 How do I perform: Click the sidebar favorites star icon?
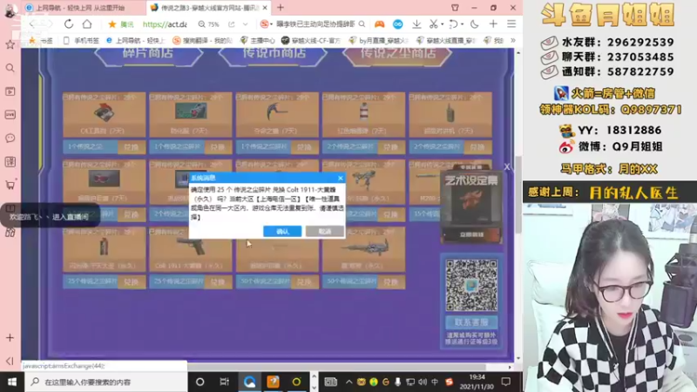tap(10, 44)
